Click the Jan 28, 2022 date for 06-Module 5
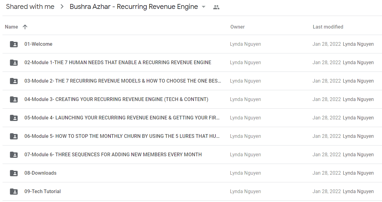Screen dimensions: 382x202 (327, 136)
